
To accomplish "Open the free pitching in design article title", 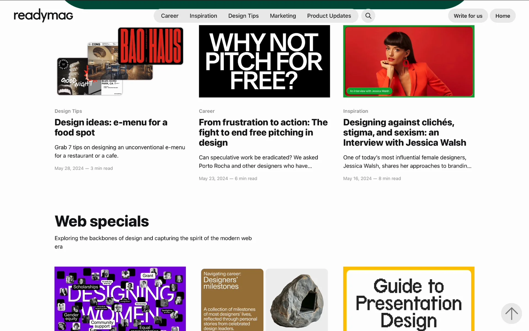I will pyautogui.click(x=263, y=132).
